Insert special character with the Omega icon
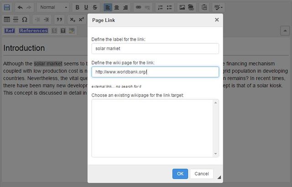Screen dimensions: 292x187 tap(25, 19)
